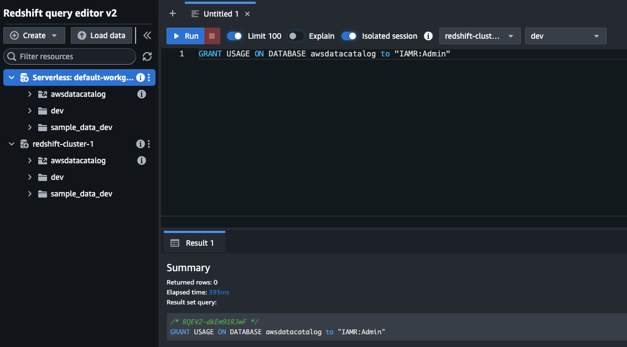The width and height of the screenshot is (627, 347).
Task: Click the Elapsed time 393ms value
Action: point(219,292)
